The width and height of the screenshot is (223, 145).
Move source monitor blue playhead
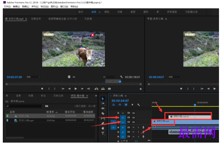pyautogui.click(x=120, y=81)
